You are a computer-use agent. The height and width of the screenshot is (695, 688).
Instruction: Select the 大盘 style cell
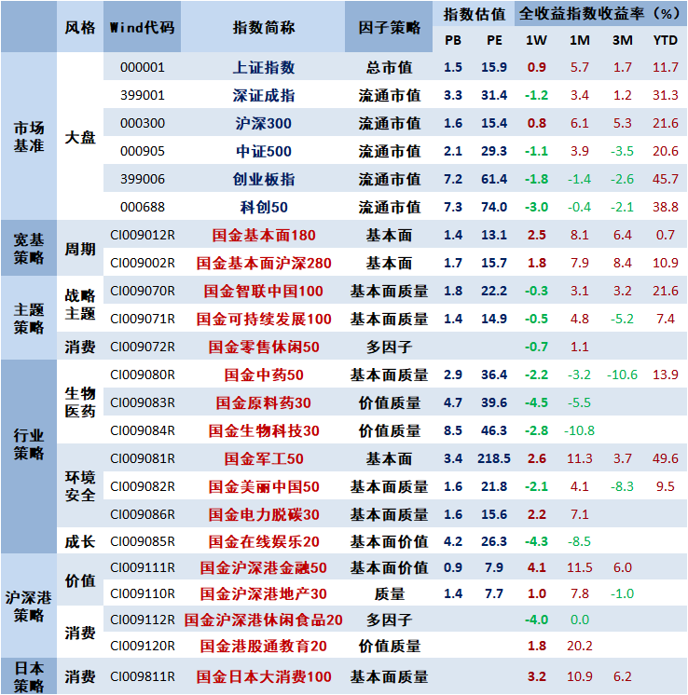80,137
